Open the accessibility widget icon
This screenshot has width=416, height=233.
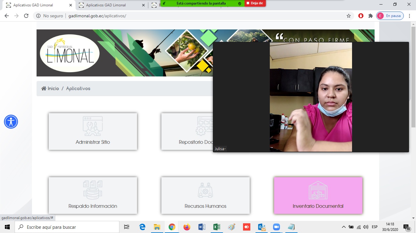(11, 122)
